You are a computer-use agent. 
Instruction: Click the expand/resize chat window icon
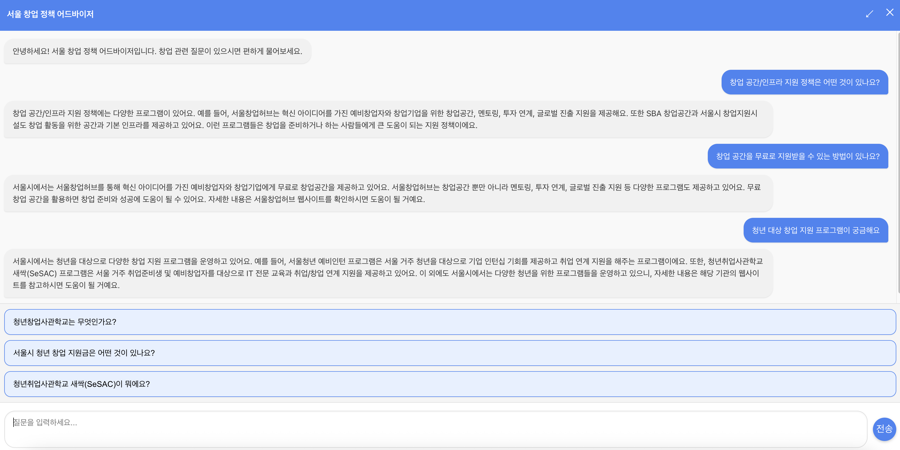tap(869, 14)
